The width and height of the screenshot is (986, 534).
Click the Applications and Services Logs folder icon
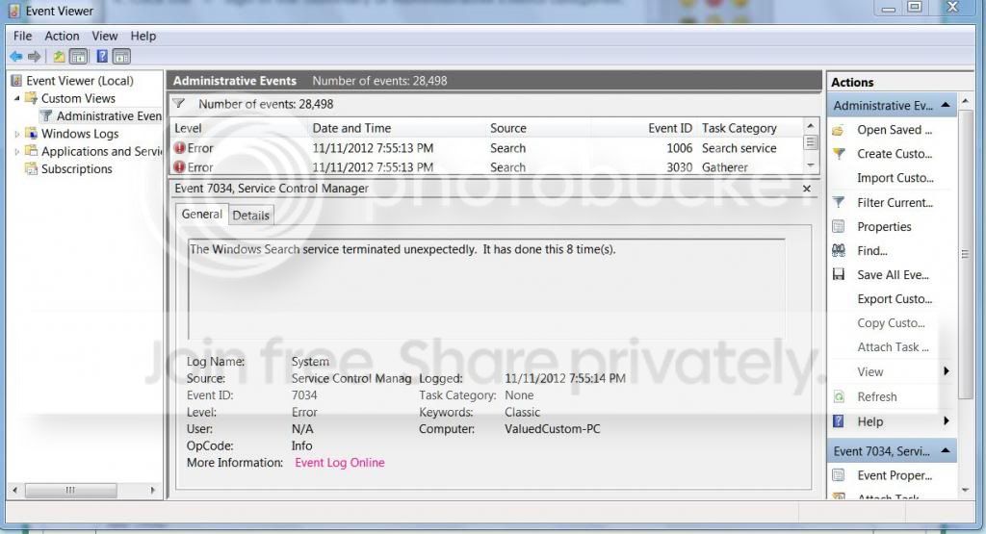click(31, 151)
